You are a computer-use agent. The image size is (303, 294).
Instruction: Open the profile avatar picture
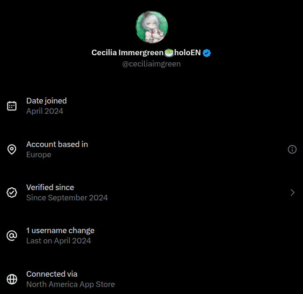[152, 27]
